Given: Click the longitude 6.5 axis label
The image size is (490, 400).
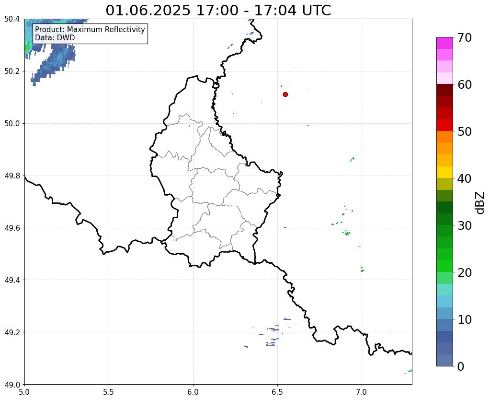Looking at the screenshot, I should 277,392.
